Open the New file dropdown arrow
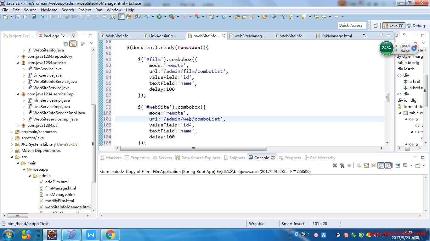The image size is (430, 241). click(x=12, y=17)
